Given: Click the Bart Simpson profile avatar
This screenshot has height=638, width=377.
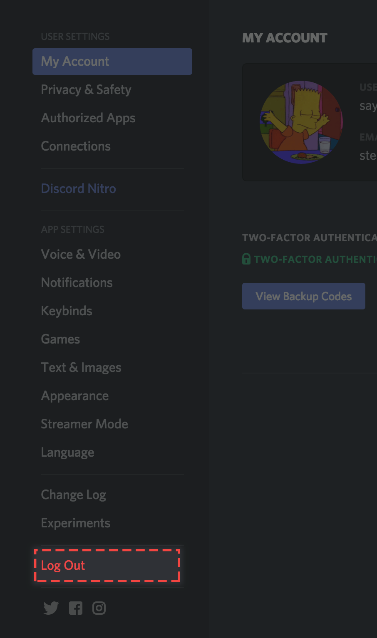Looking at the screenshot, I should (x=300, y=122).
